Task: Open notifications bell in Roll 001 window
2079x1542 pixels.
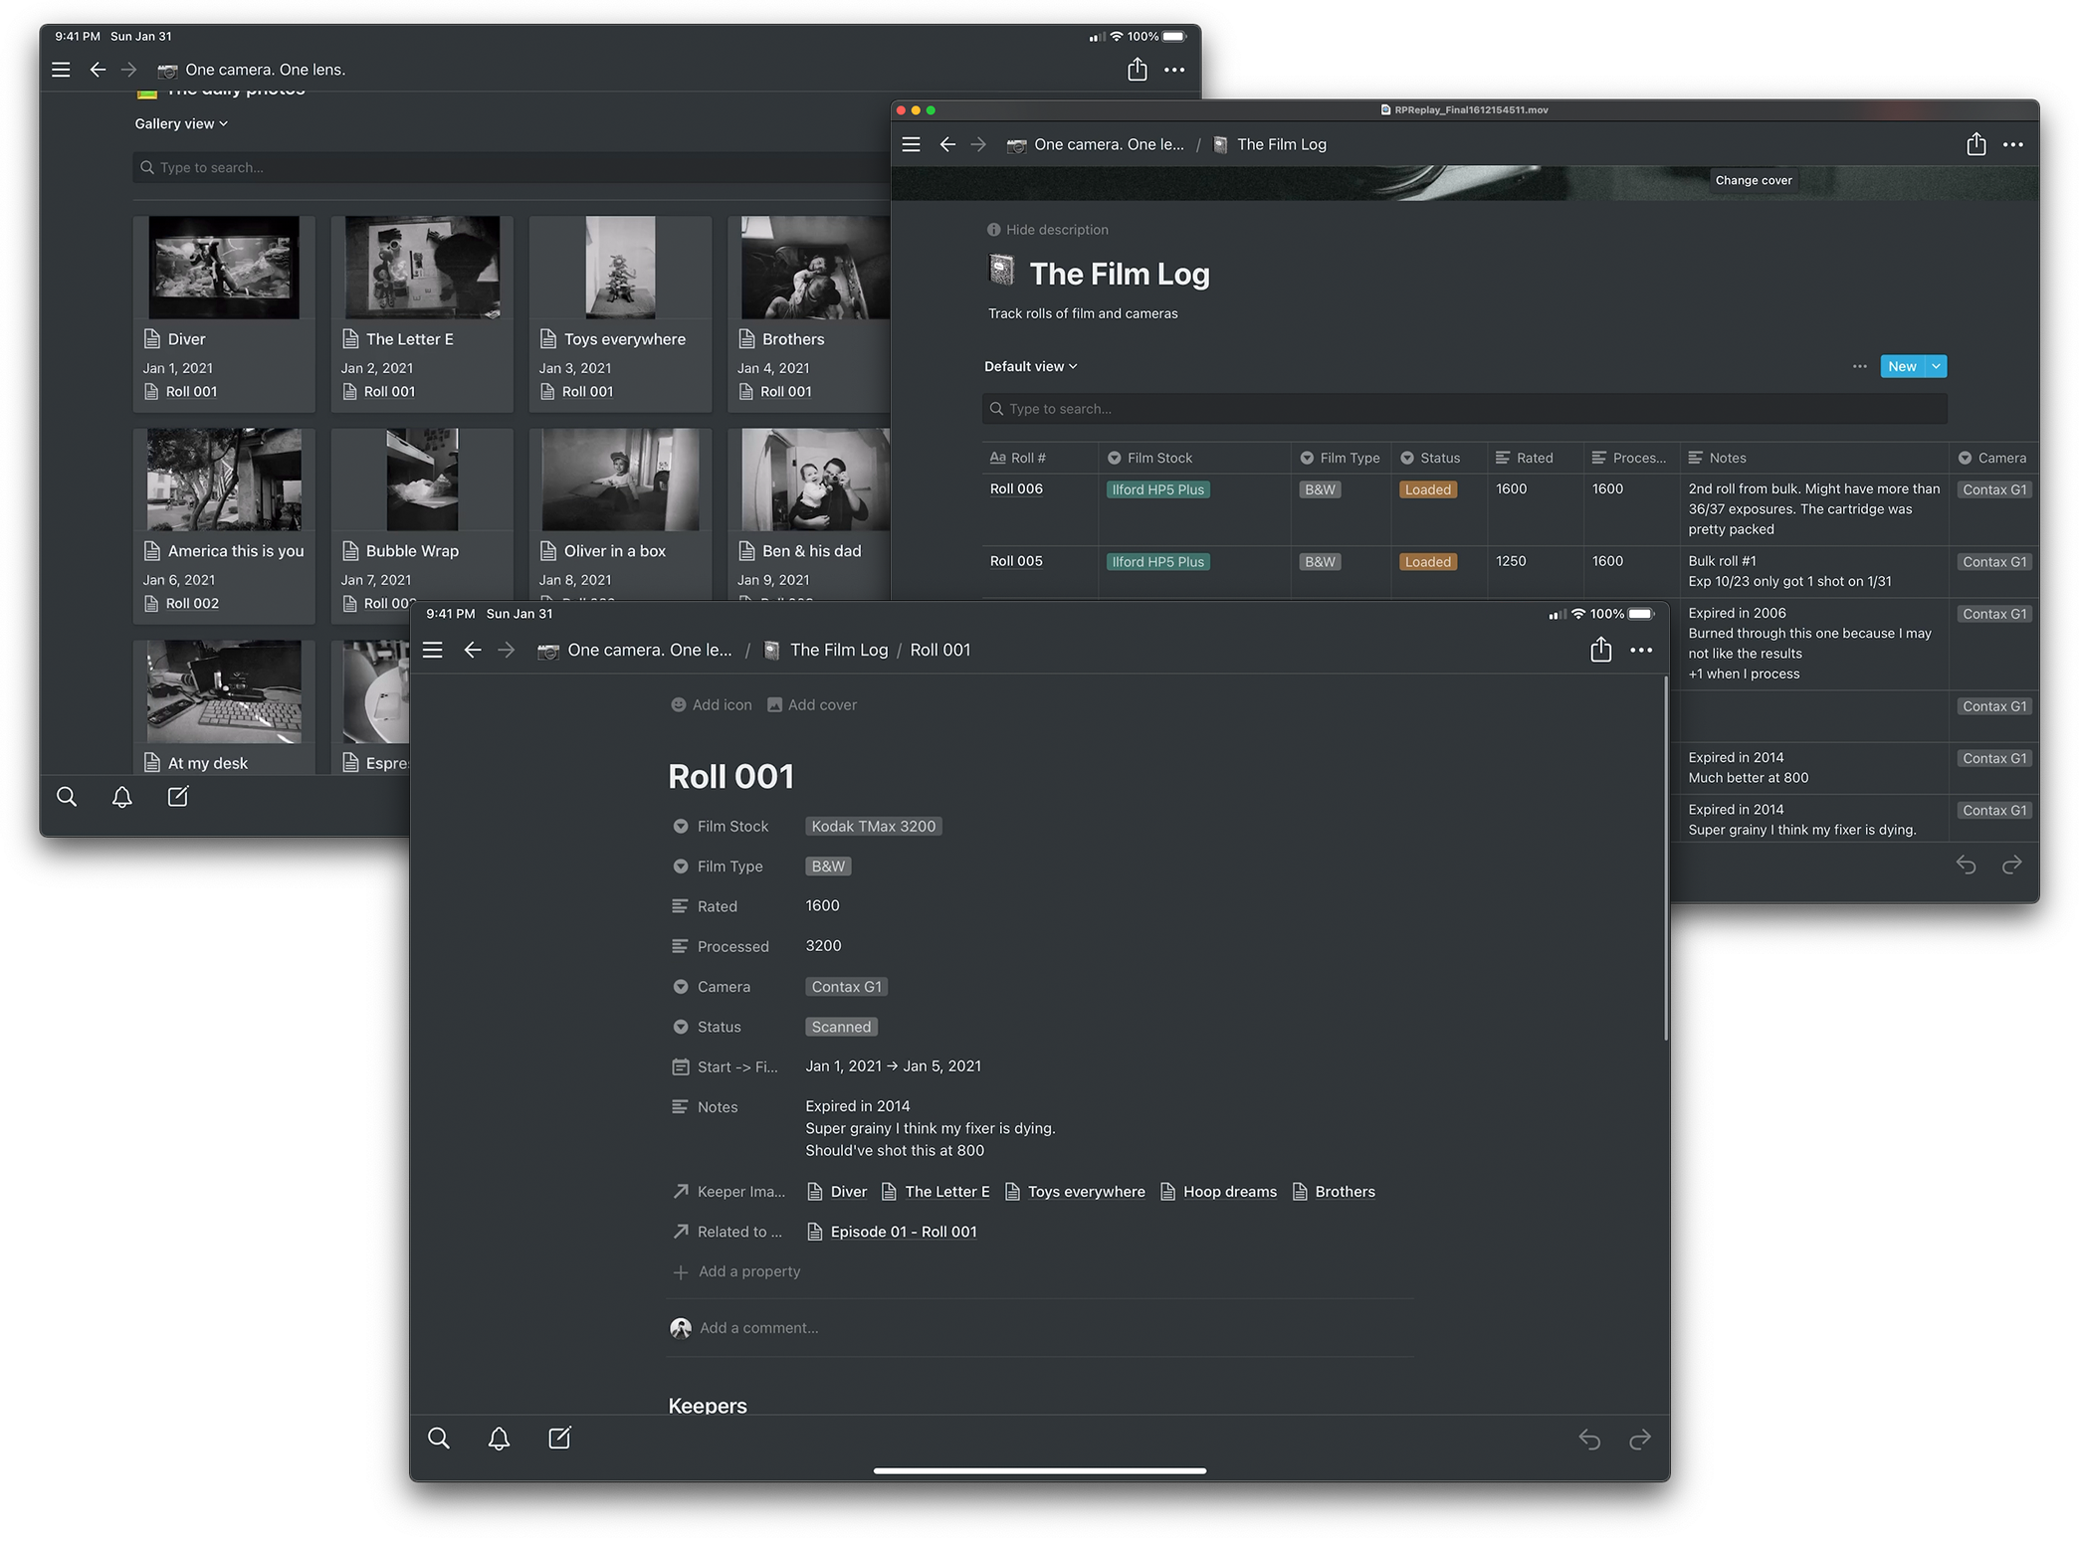Action: point(499,1438)
